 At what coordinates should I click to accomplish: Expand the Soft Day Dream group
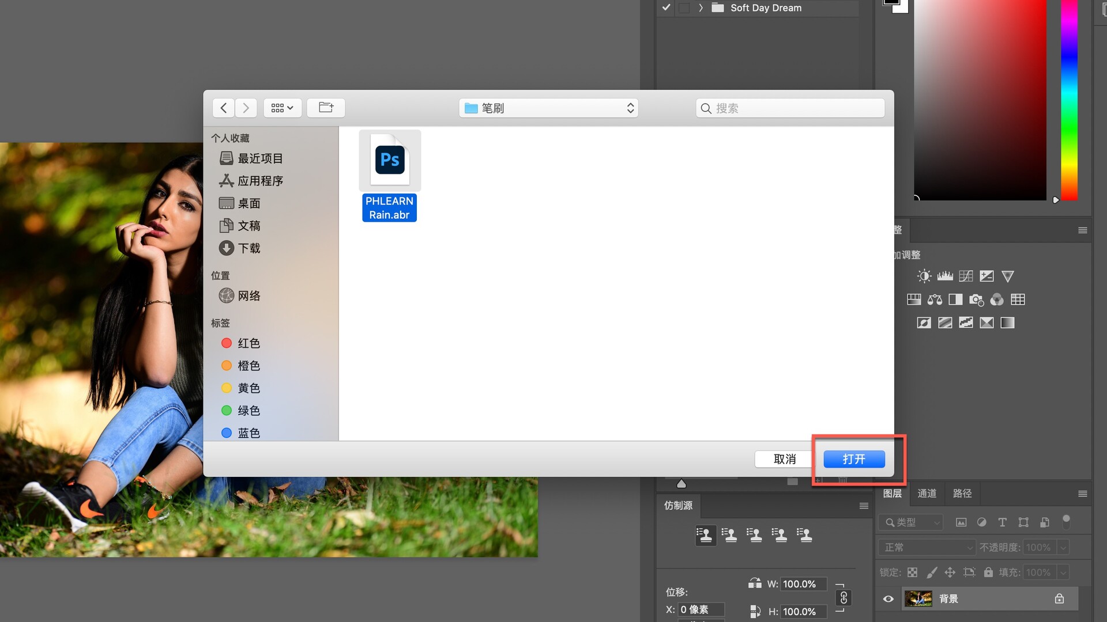[701, 7]
